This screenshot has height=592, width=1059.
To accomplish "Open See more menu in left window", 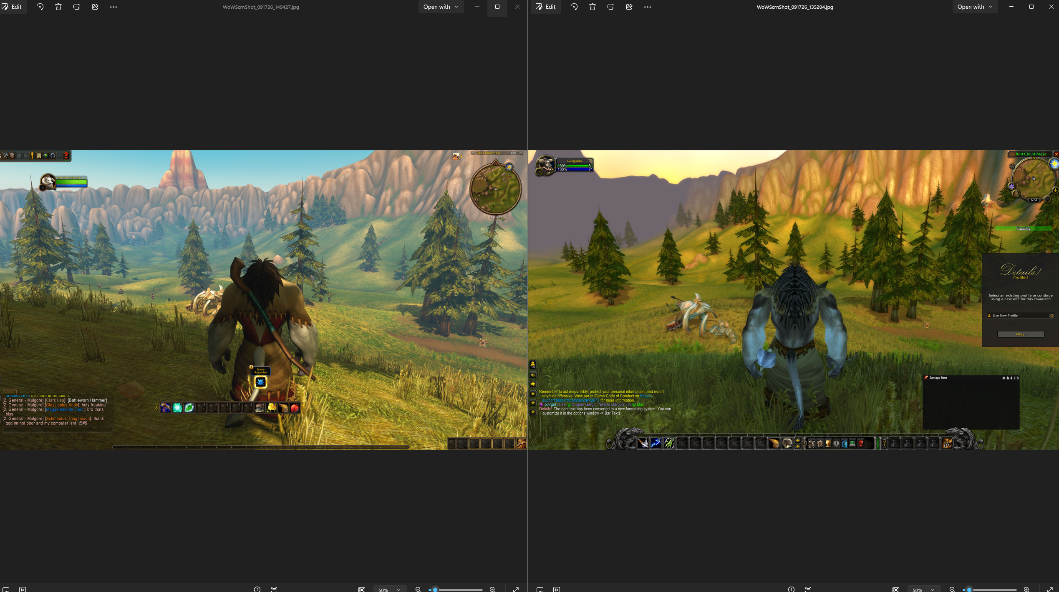I will click(113, 7).
